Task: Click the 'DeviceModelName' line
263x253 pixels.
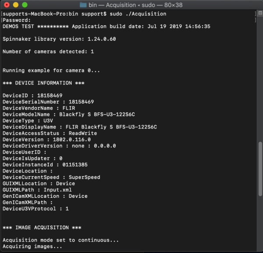Action: click(x=69, y=114)
